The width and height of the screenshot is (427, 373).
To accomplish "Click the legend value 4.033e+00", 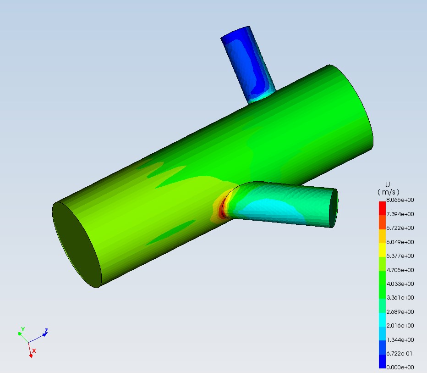I will coord(400,284).
